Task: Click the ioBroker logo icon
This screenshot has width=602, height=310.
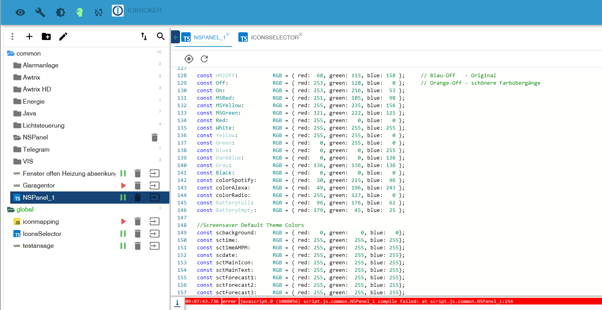Action: point(118,11)
